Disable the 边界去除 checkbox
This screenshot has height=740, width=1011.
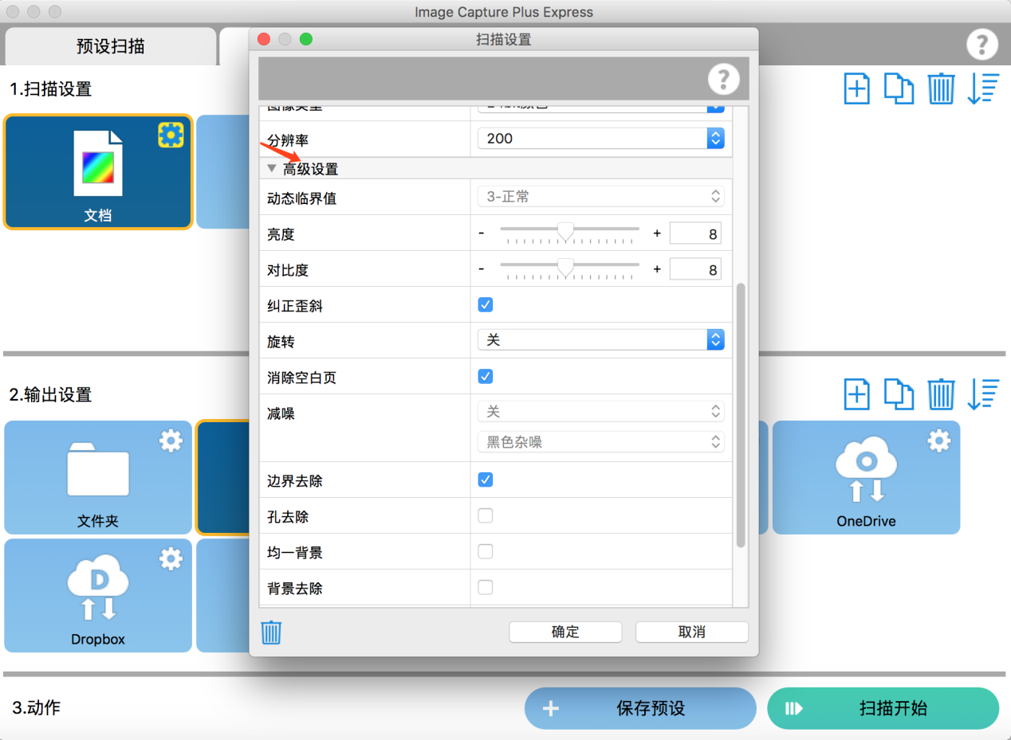[485, 480]
